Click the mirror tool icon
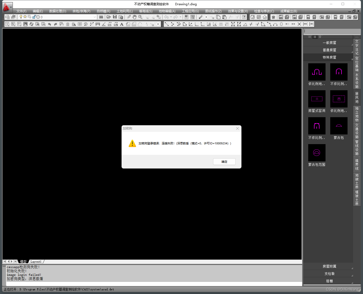363x294 pixels. point(80,24)
